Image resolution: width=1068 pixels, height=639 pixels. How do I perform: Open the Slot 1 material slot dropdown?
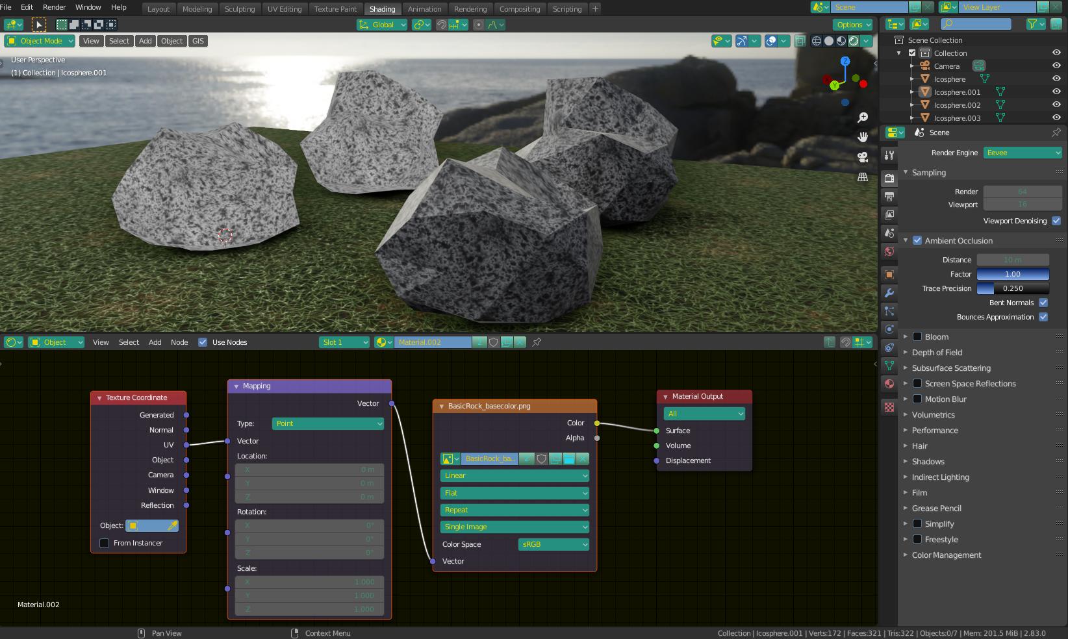coord(344,342)
